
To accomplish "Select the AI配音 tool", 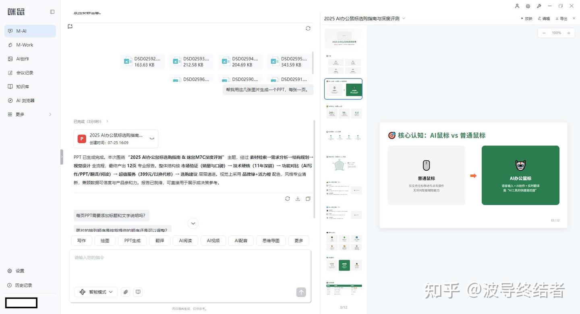I will coord(241,241).
